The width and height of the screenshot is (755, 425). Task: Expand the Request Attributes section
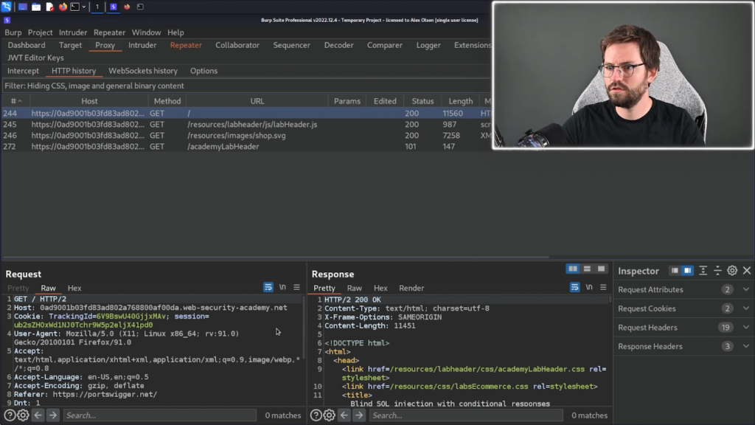(746, 290)
